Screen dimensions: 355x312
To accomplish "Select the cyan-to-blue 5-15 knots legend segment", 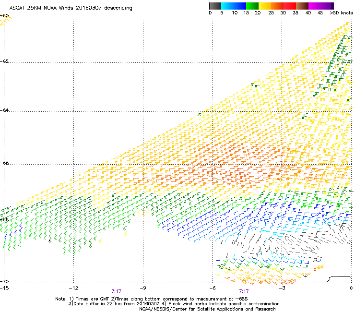I will coord(234,6).
